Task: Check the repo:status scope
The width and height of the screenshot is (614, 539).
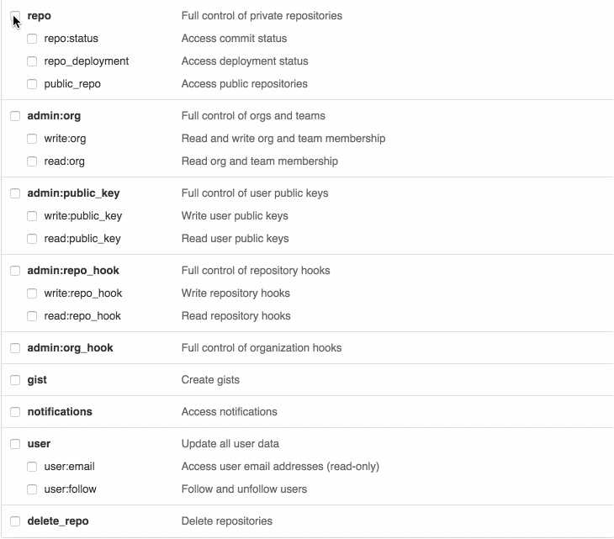Action: [32, 39]
